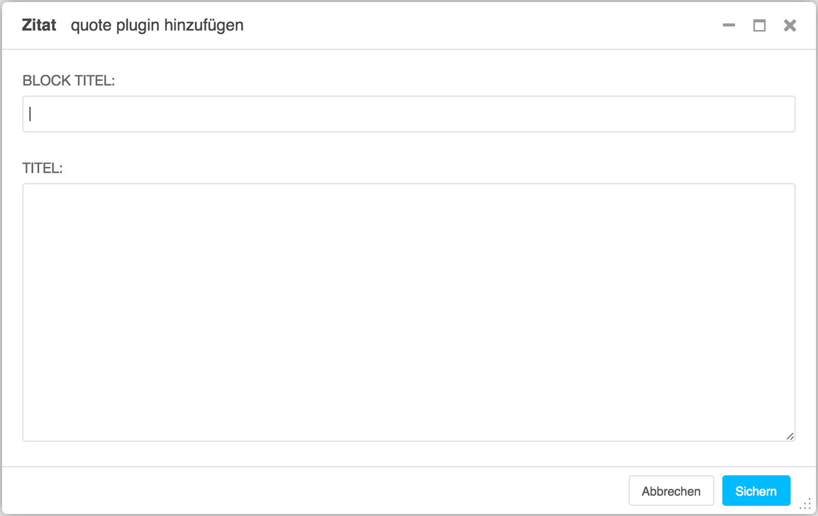Screen dimensions: 818x516
Task: Click the bold Zitat heading
Action: tap(39, 26)
